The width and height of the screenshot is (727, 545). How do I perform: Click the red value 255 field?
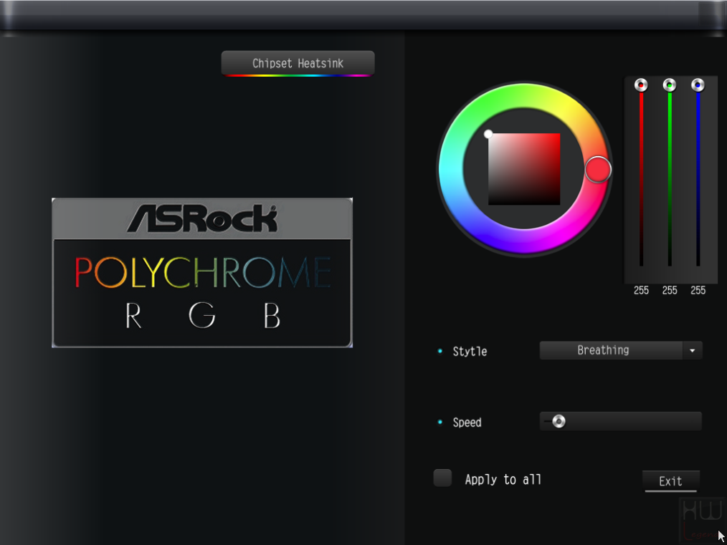click(641, 290)
